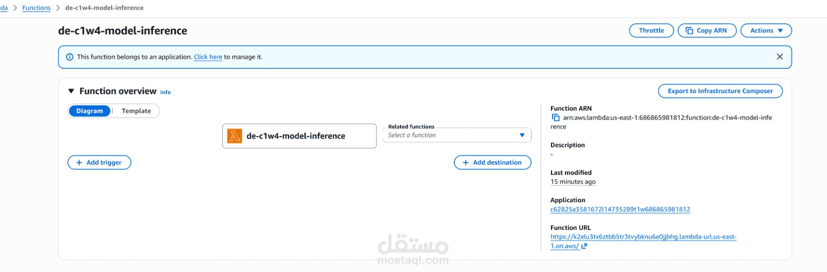Switch to the Template view
Screen dimensions: 827x272
coord(136,111)
